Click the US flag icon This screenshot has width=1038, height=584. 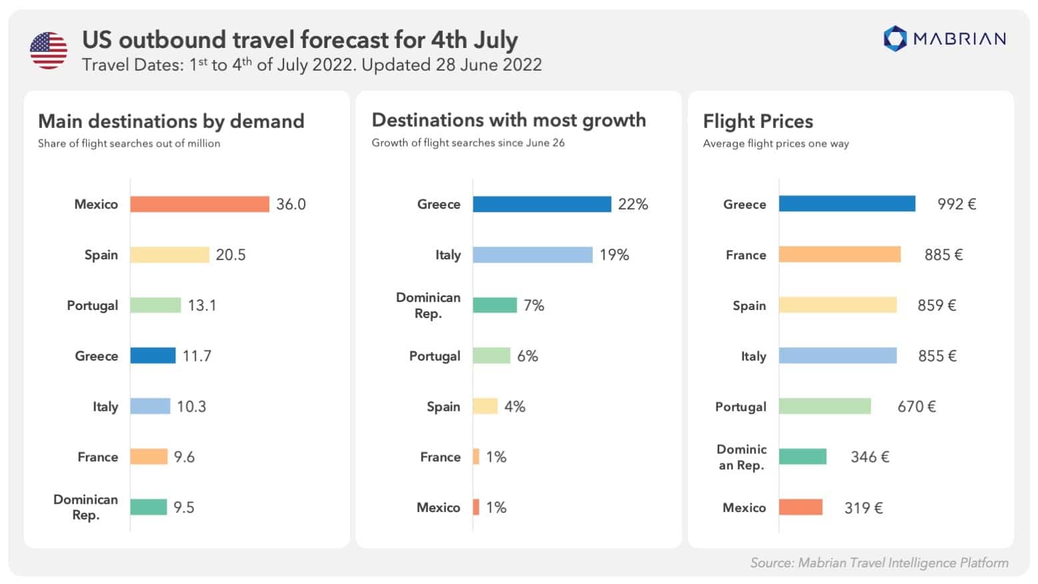[49, 51]
